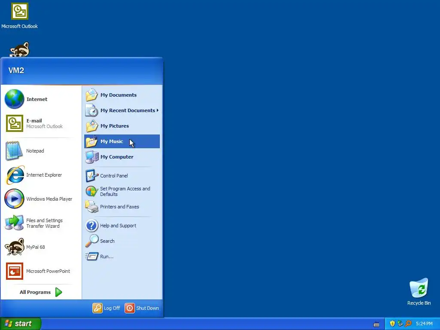
Task: Expand All Programs with the green arrow
Action: coord(58,292)
